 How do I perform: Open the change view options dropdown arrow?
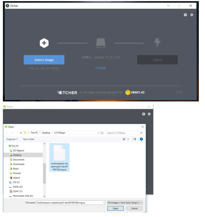pos(128,139)
